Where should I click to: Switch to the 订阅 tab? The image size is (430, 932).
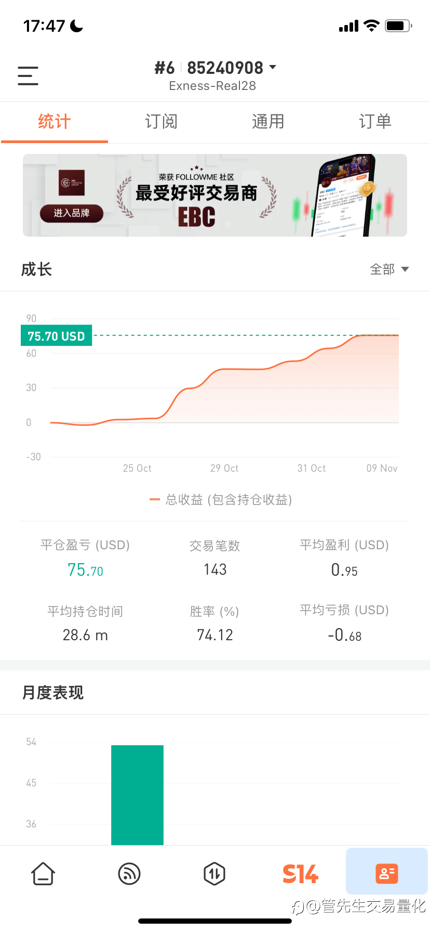(161, 122)
